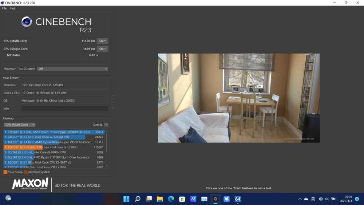Open the Help menu
The width and height of the screenshot is (364, 205).
13,8
